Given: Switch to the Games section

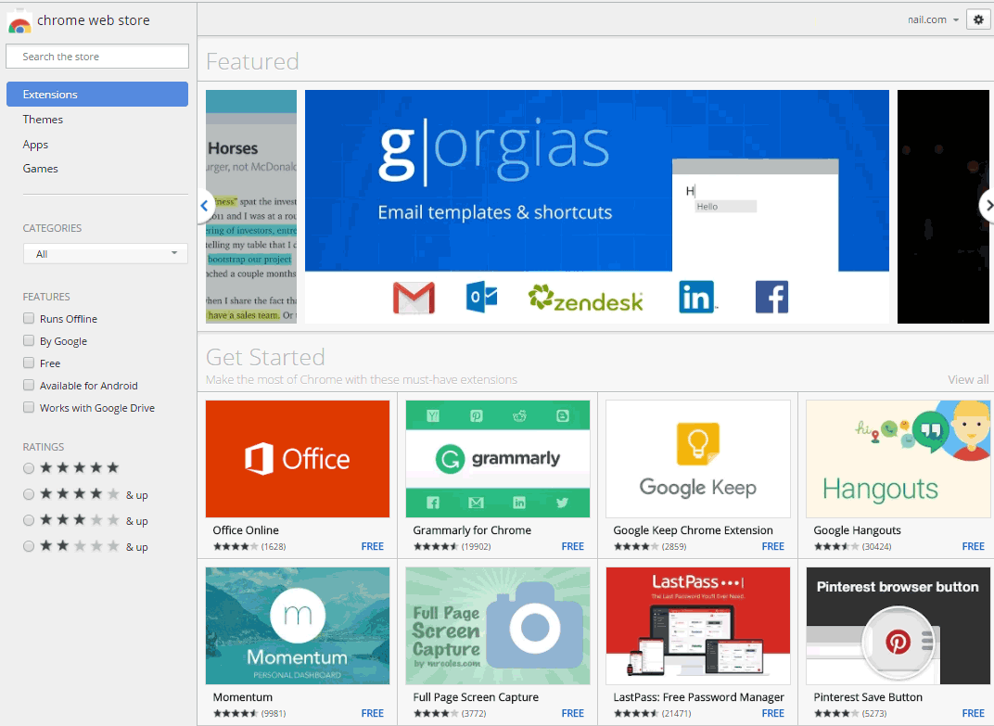Looking at the screenshot, I should [x=41, y=168].
